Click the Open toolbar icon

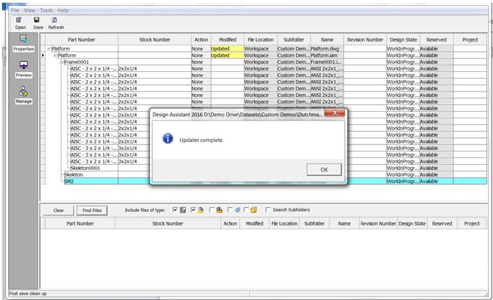(x=19, y=20)
